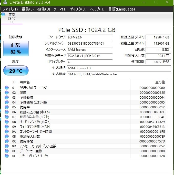174x175 pixels.
Task: Click power on hours value 30077 時間
Action: pyautogui.click(x=158, y=62)
